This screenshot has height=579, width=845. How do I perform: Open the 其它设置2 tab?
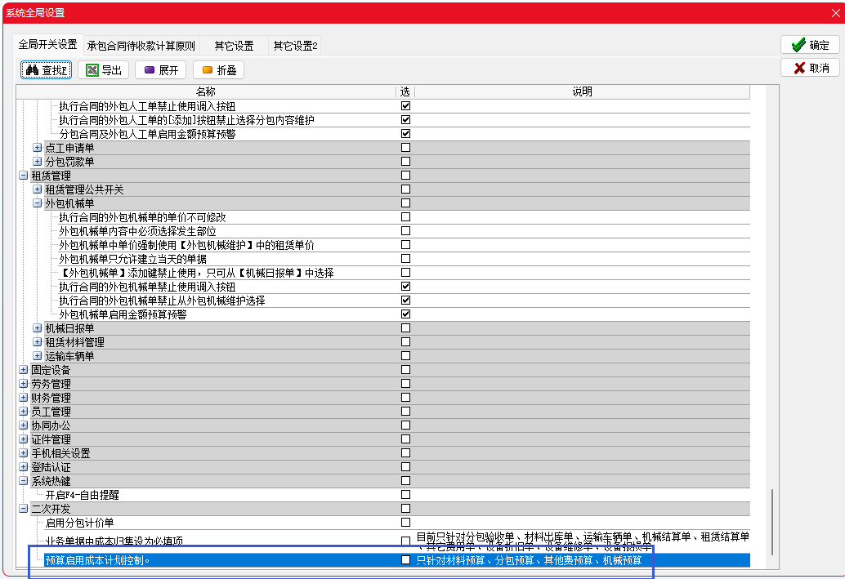pyautogui.click(x=295, y=46)
